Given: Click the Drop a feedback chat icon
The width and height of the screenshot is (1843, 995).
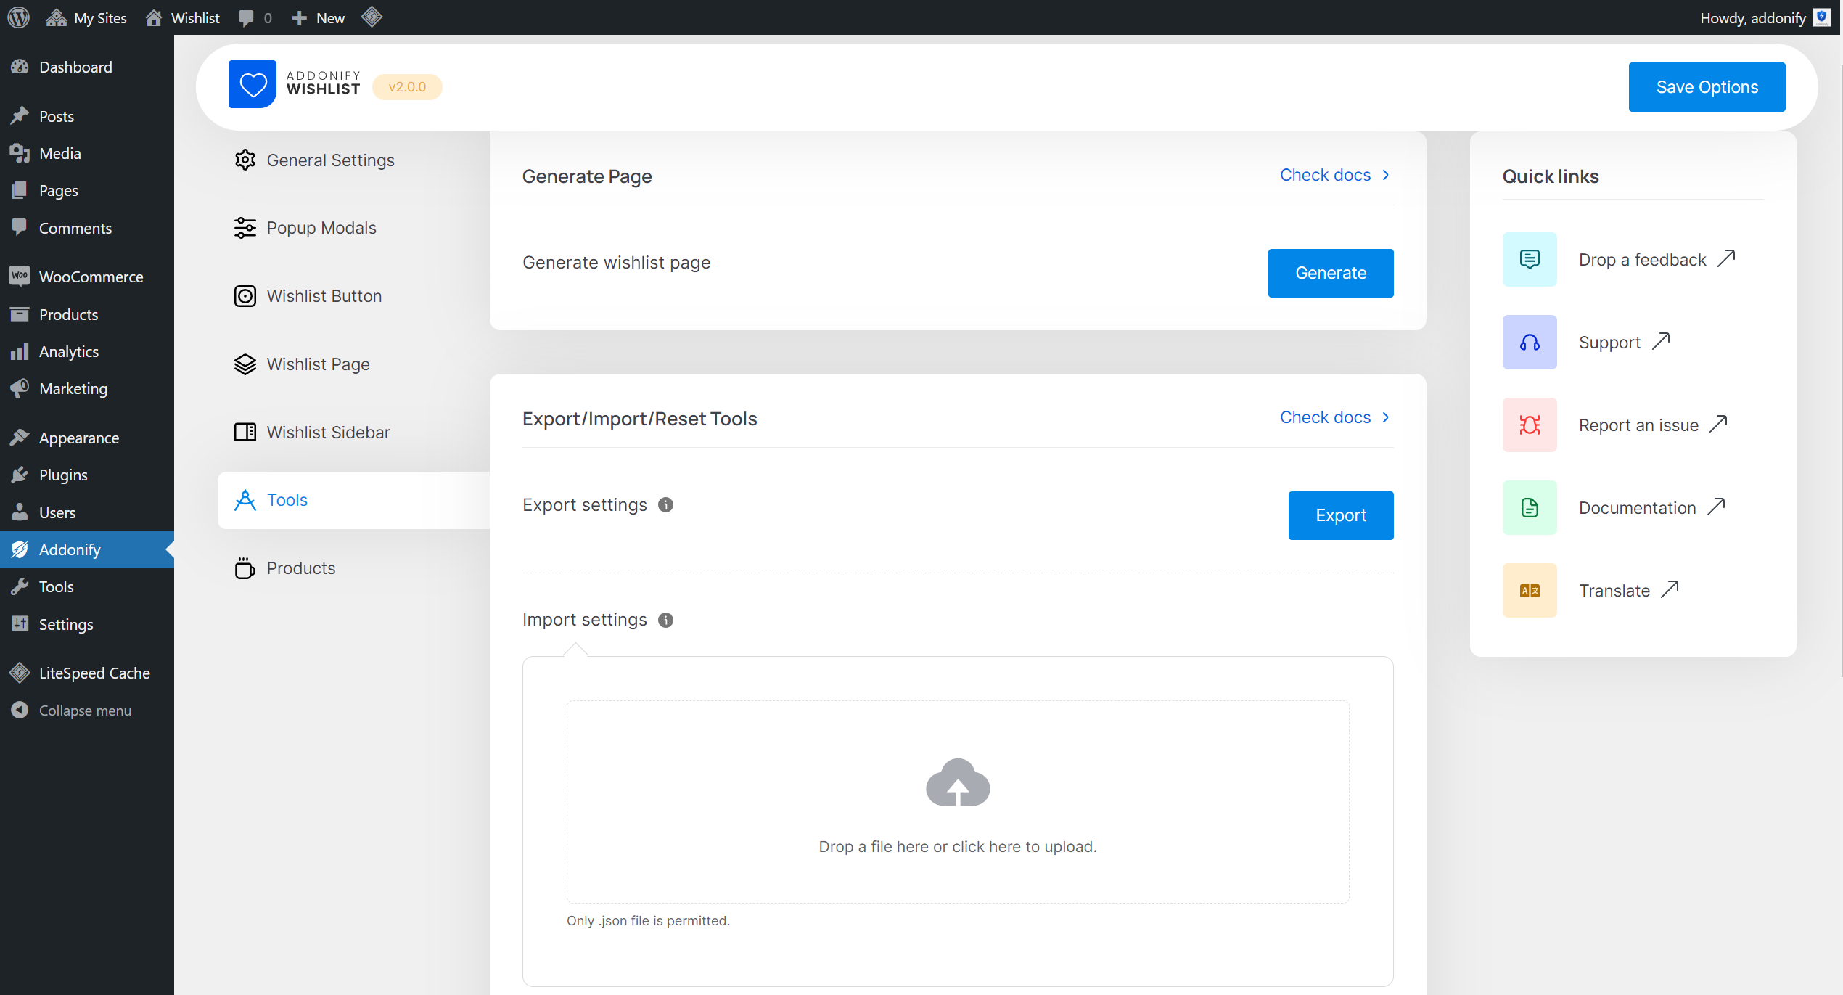Looking at the screenshot, I should [1530, 259].
